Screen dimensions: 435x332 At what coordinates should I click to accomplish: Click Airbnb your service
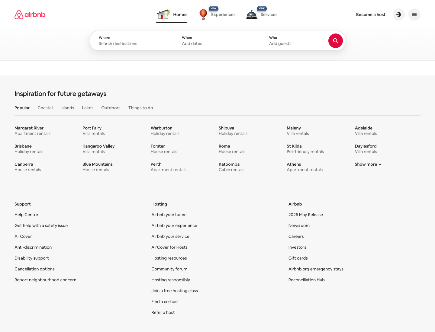pyautogui.click(x=170, y=236)
